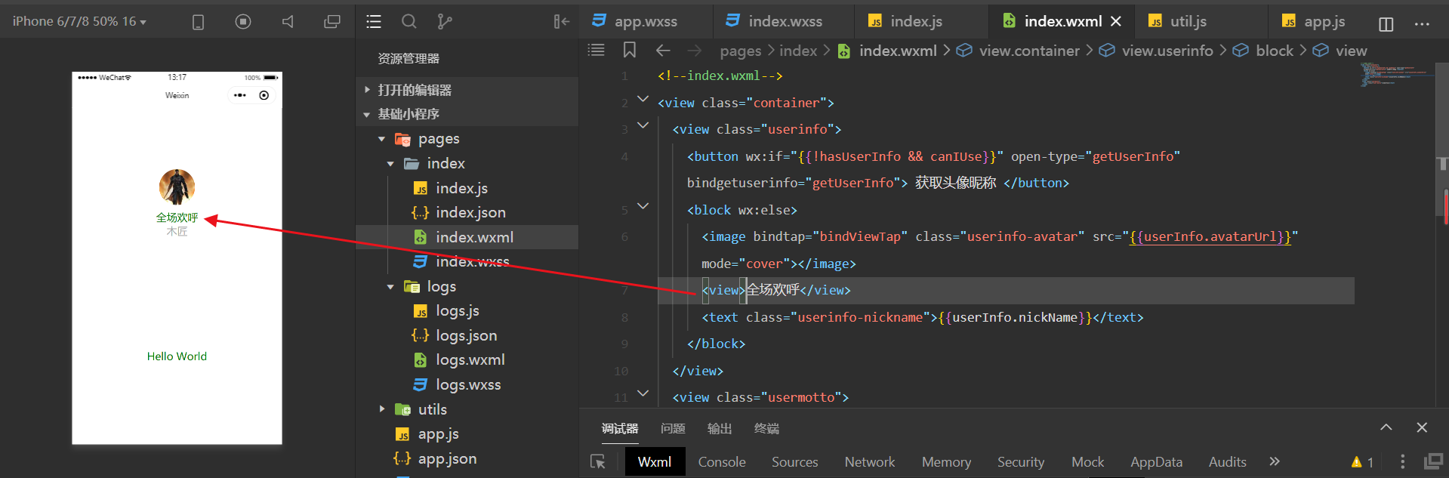Select the Network devtools tab
This screenshot has height=478, width=1449.
[870, 461]
